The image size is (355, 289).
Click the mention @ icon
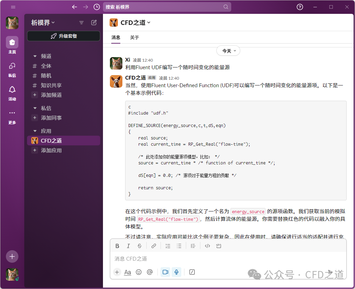[x=150, y=272]
